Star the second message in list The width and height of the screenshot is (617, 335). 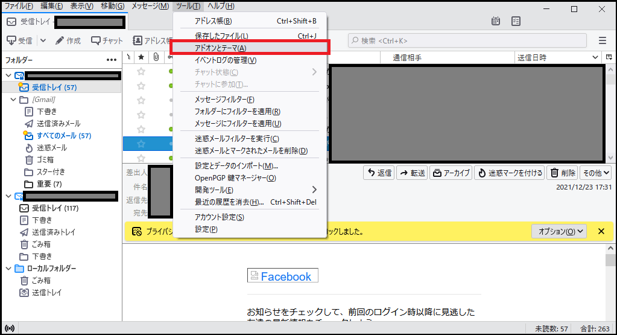click(141, 86)
